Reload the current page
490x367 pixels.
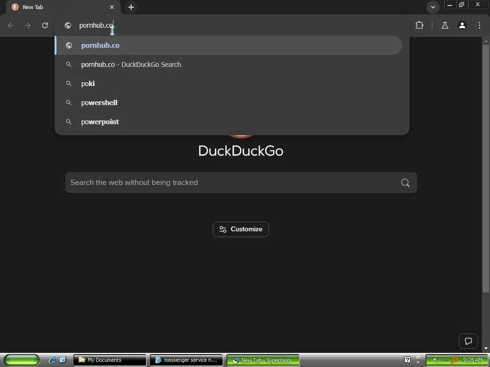(45, 25)
